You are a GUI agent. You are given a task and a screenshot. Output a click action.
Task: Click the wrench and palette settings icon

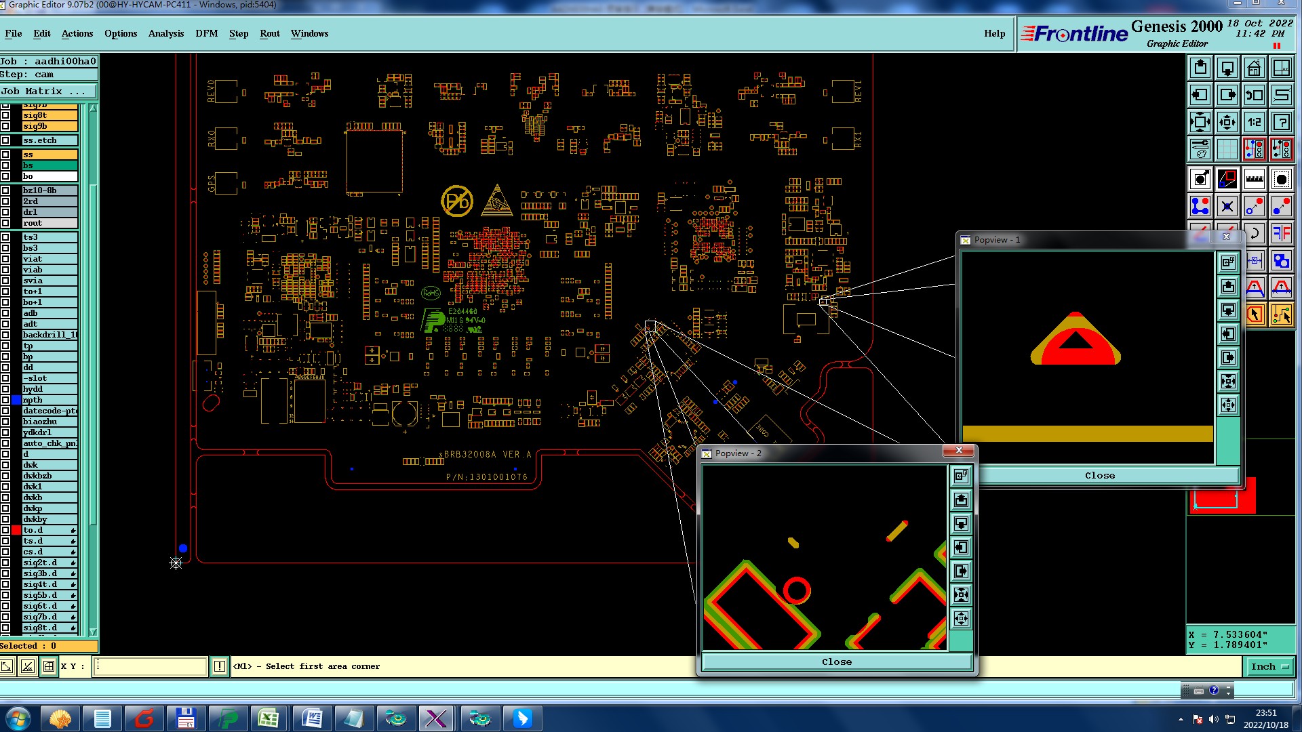(x=1200, y=149)
